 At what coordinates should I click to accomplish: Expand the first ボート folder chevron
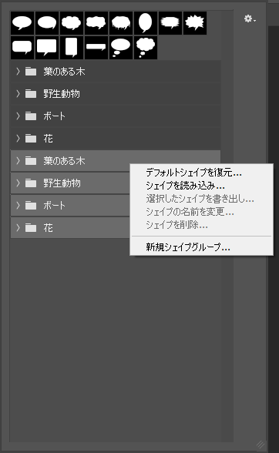(18, 116)
